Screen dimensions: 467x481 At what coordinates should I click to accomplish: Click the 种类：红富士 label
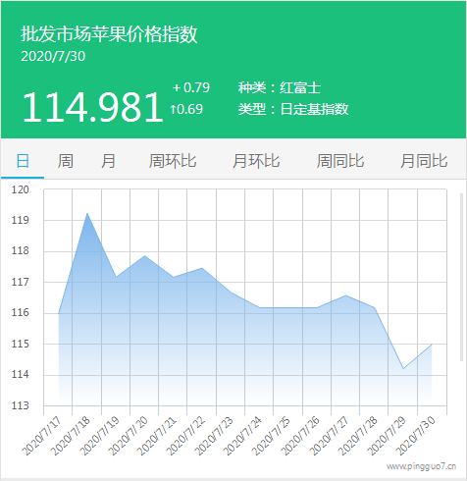(x=280, y=88)
